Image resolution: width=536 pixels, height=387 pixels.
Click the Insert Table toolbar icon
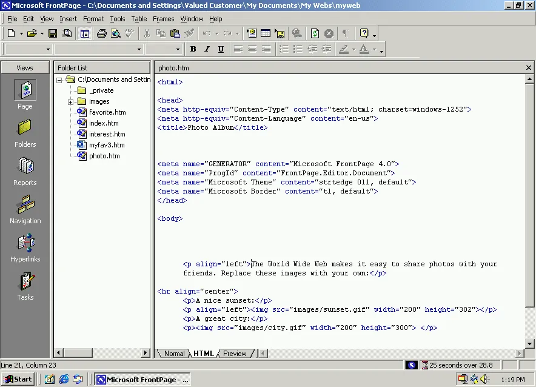tap(265, 33)
